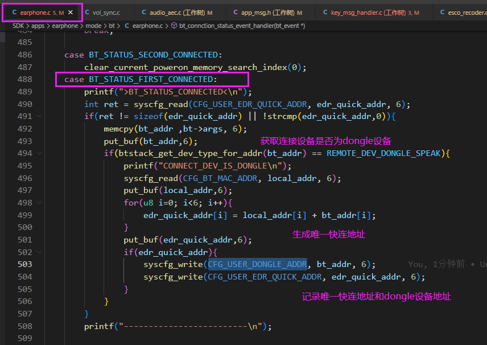Click line number 486 in gutter
Viewport: 487px width, 345px height.
coord(25,55)
